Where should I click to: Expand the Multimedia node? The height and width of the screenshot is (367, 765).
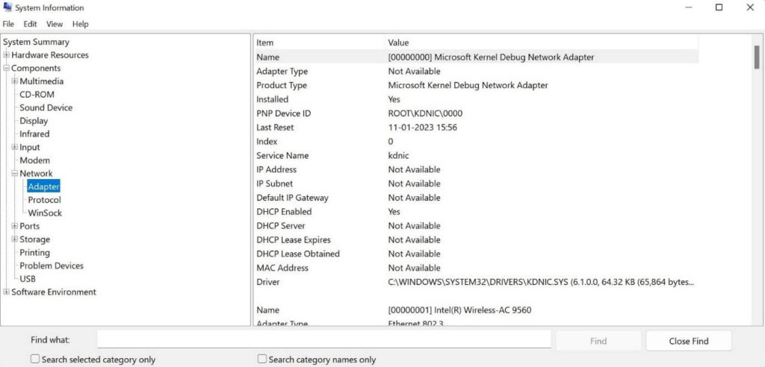(x=15, y=81)
